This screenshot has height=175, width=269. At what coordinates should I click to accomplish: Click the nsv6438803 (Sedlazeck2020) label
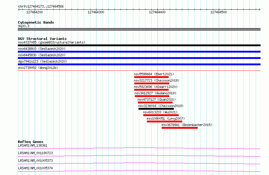coord(42,49)
